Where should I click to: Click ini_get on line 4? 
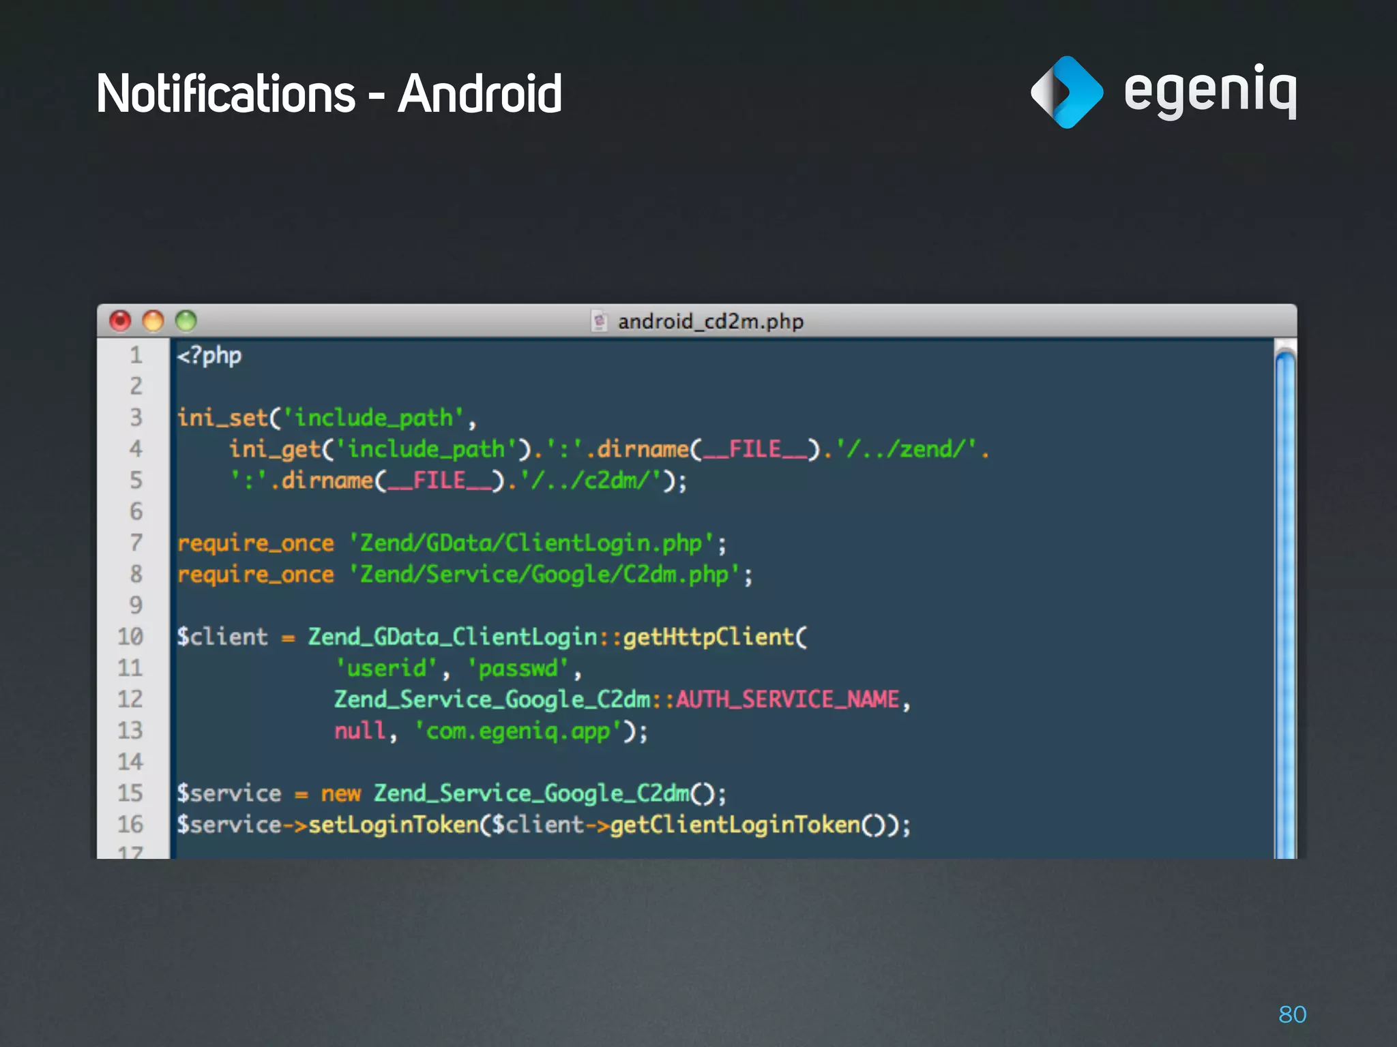point(274,450)
